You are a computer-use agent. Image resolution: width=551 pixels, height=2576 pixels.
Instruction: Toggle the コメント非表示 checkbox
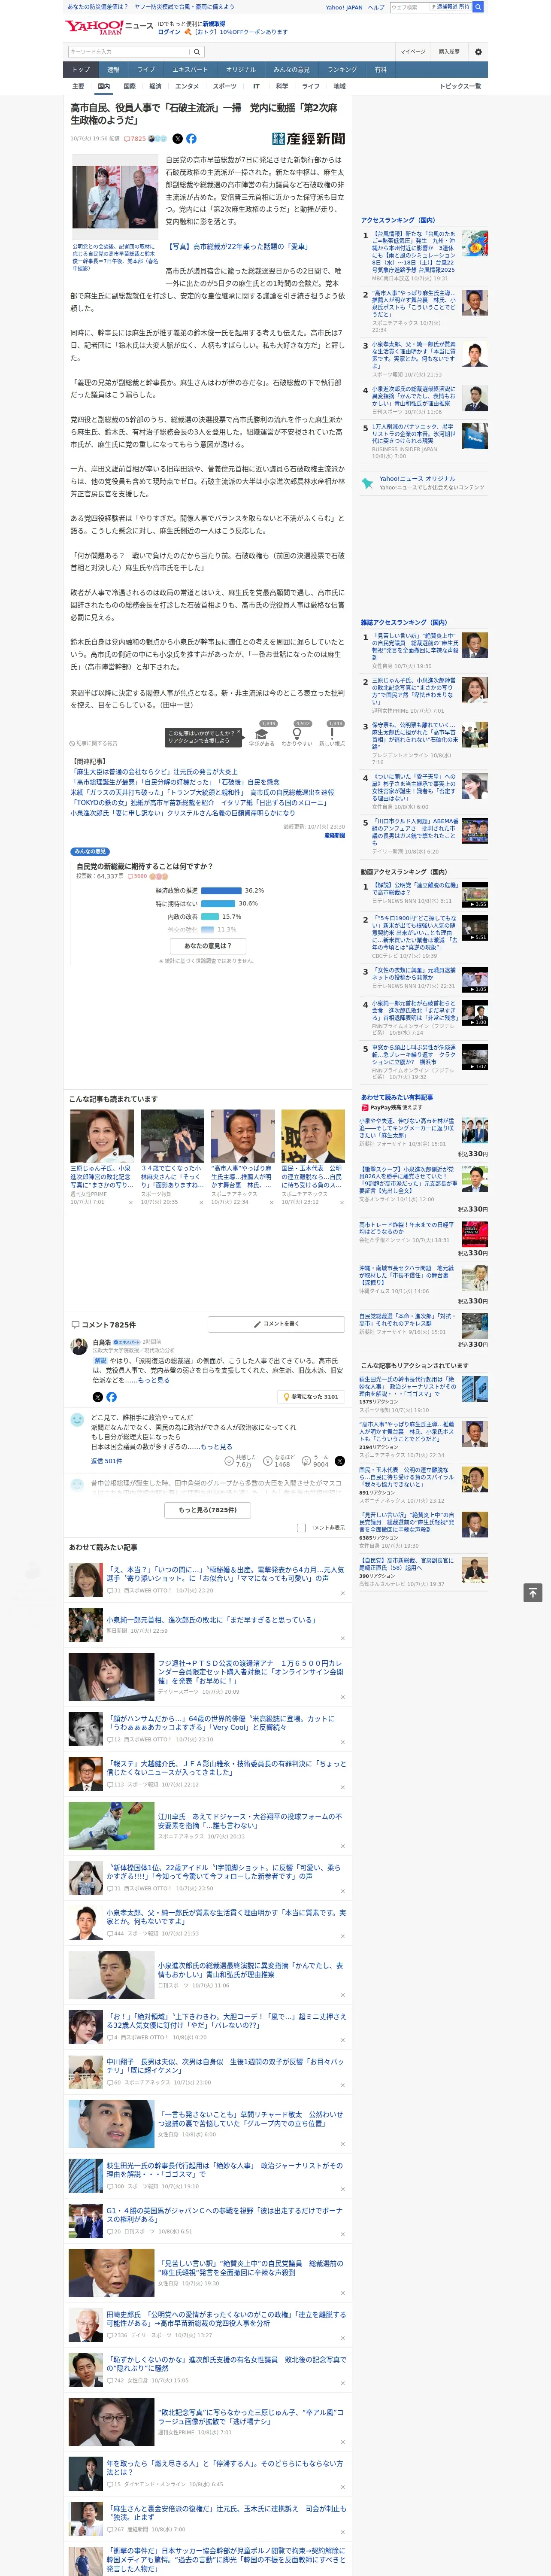click(x=301, y=1528)
